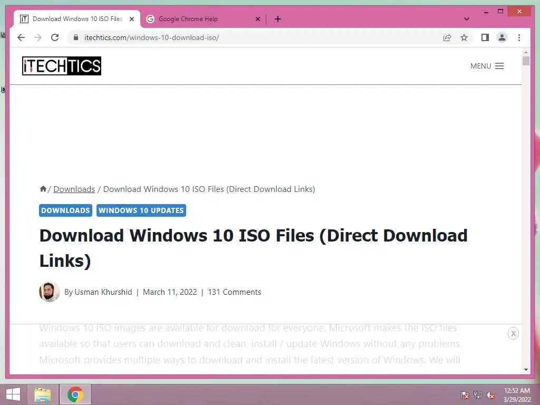Click the March 11, 2022 date
Screen dimensions: 540x405
(x=170, y=292)
